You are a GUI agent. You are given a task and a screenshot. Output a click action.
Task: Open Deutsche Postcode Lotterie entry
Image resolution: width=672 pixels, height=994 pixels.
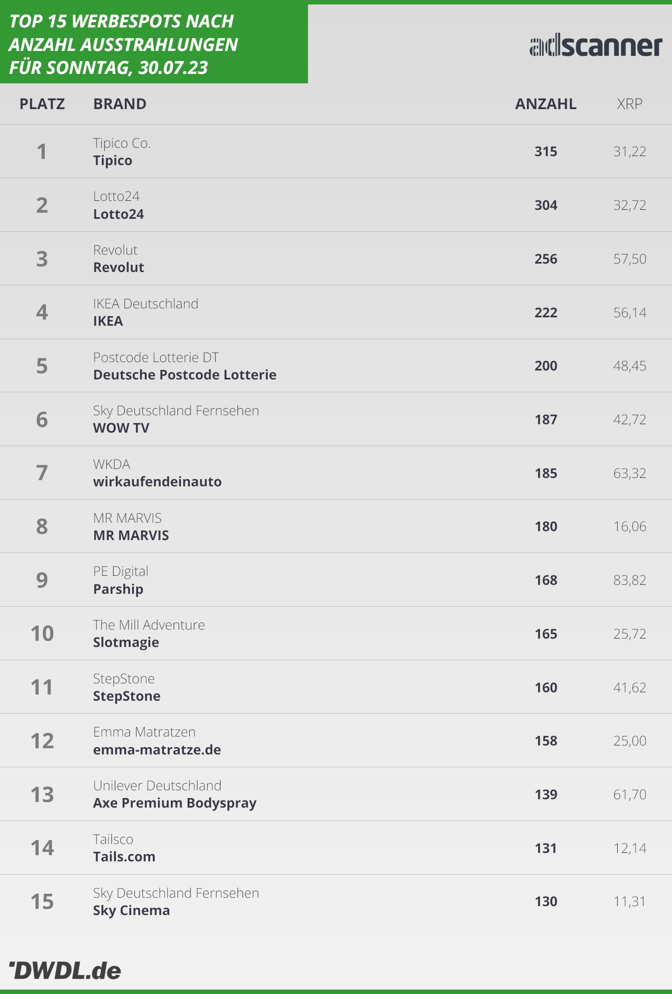pos(185,375)
